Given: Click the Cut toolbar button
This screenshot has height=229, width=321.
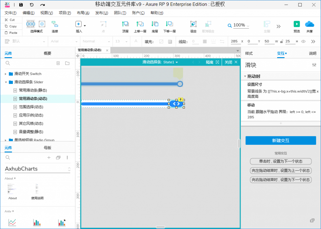Looking at the screenshot, I should 10,20.
